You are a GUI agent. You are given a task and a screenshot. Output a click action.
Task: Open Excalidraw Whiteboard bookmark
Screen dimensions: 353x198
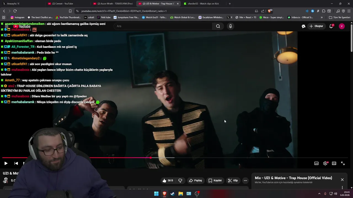coord(211,17)
